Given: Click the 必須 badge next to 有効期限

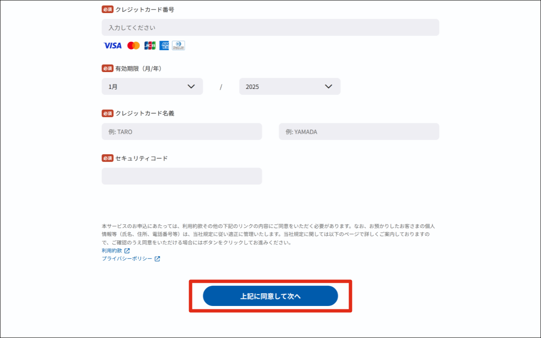Looking at the screenshot, I should [x=108, y=68].
